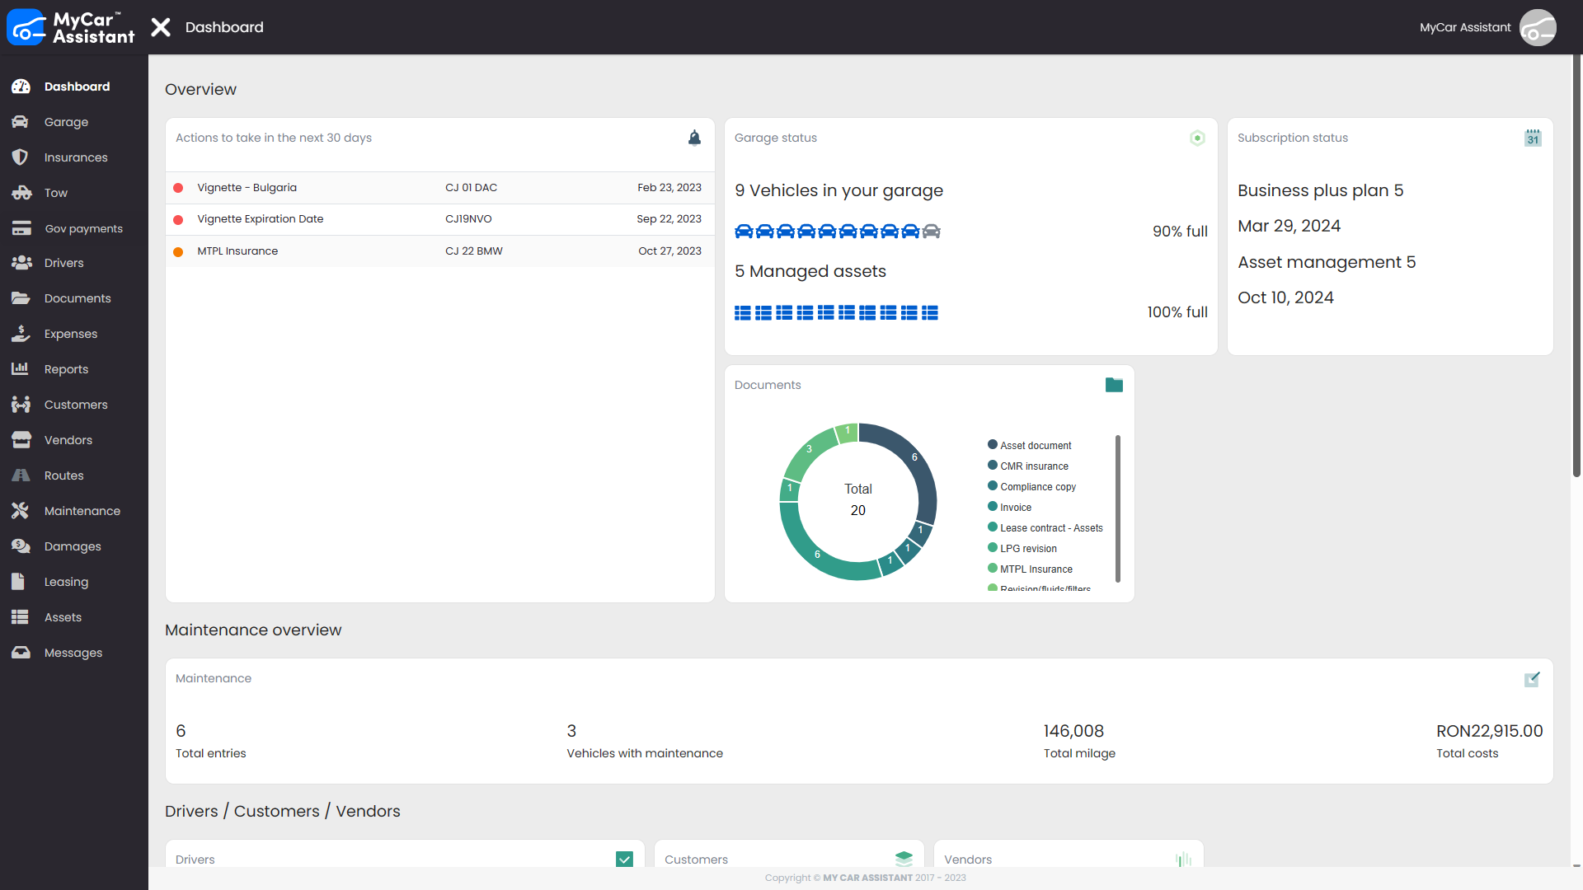Close the sidebar with the X icon
The width and height of the screenshot is (1583, 890).
(161, 27)
